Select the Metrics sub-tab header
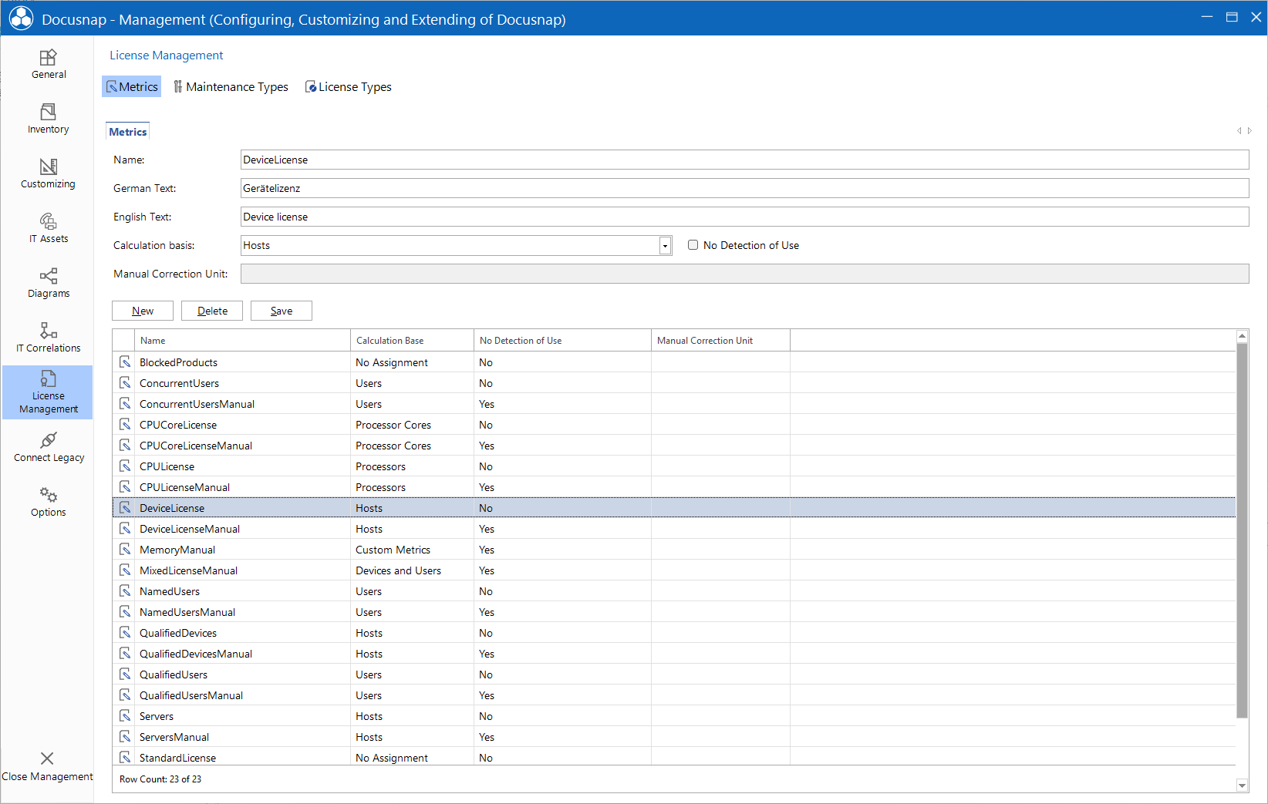 click(x=127, y=132)
